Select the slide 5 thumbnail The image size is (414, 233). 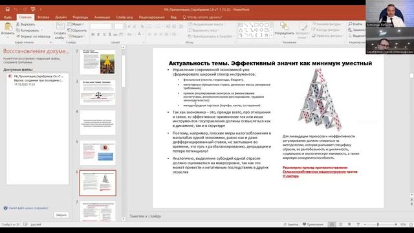coord(98,153)
